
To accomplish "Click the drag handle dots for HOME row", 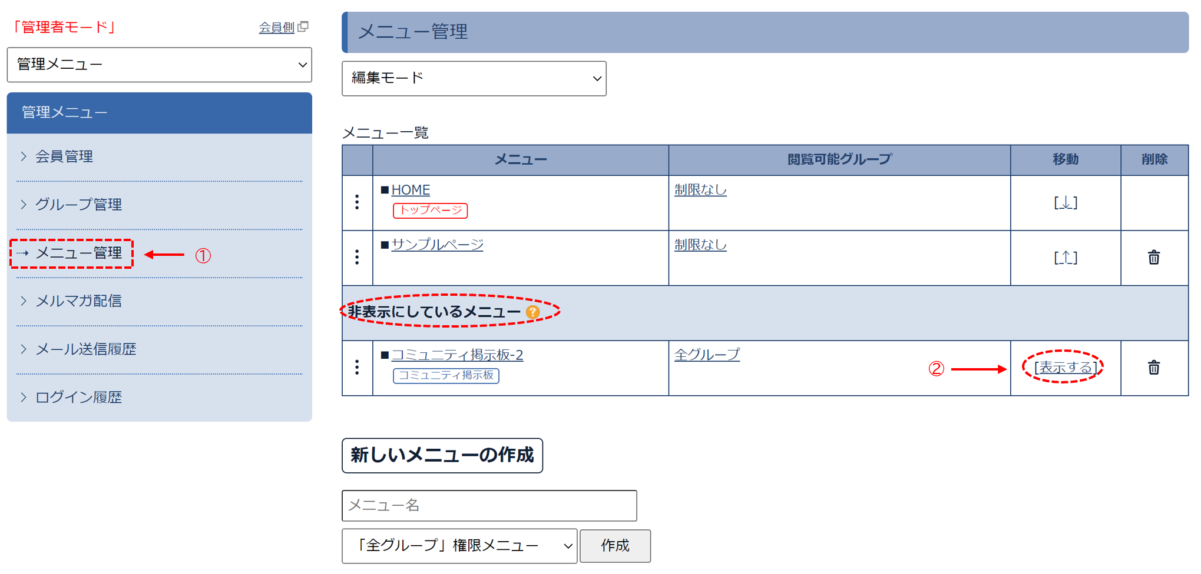I will coord(357,202).
